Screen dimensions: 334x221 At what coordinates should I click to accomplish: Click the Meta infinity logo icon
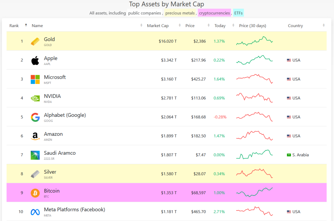35,212
